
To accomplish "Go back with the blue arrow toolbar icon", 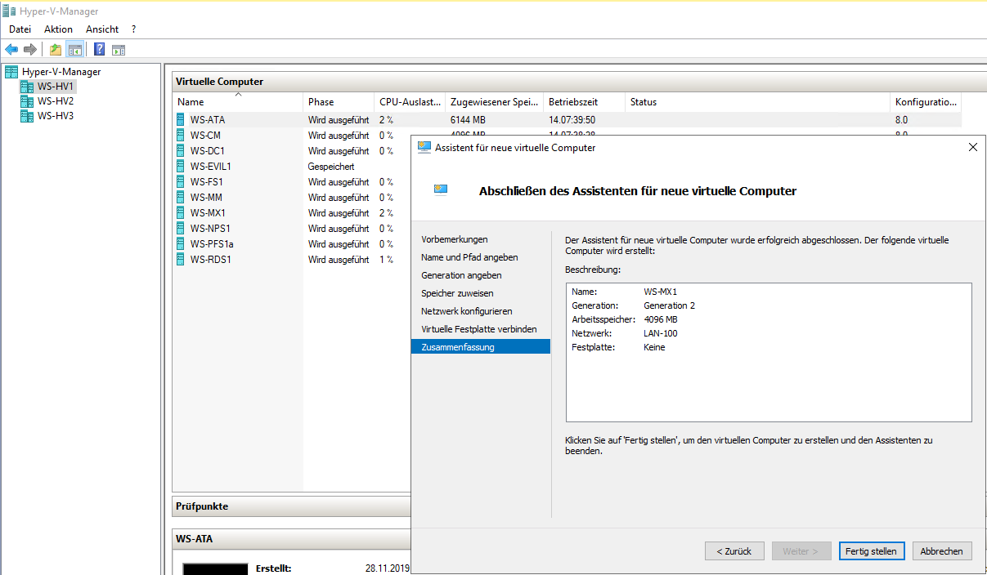I will point(11,49).
